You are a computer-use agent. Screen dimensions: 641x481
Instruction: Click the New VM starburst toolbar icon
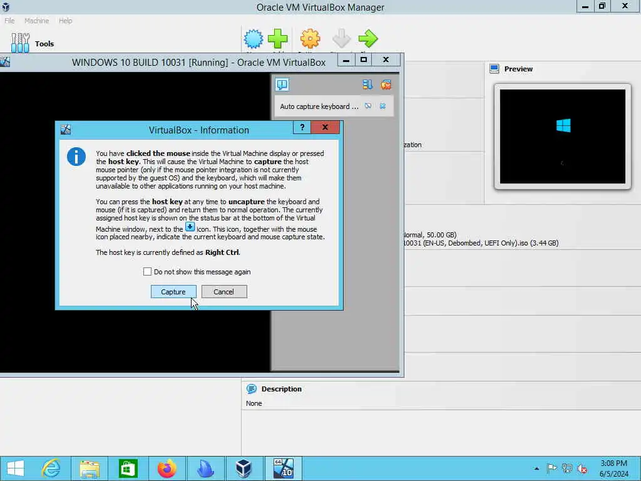point(254,39)
